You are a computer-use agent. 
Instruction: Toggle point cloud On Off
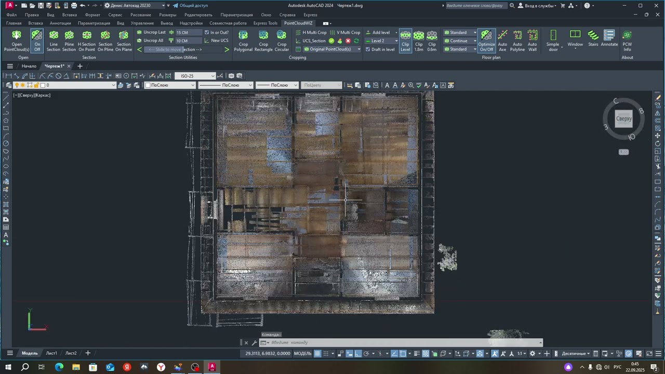(x=37, y=41)
